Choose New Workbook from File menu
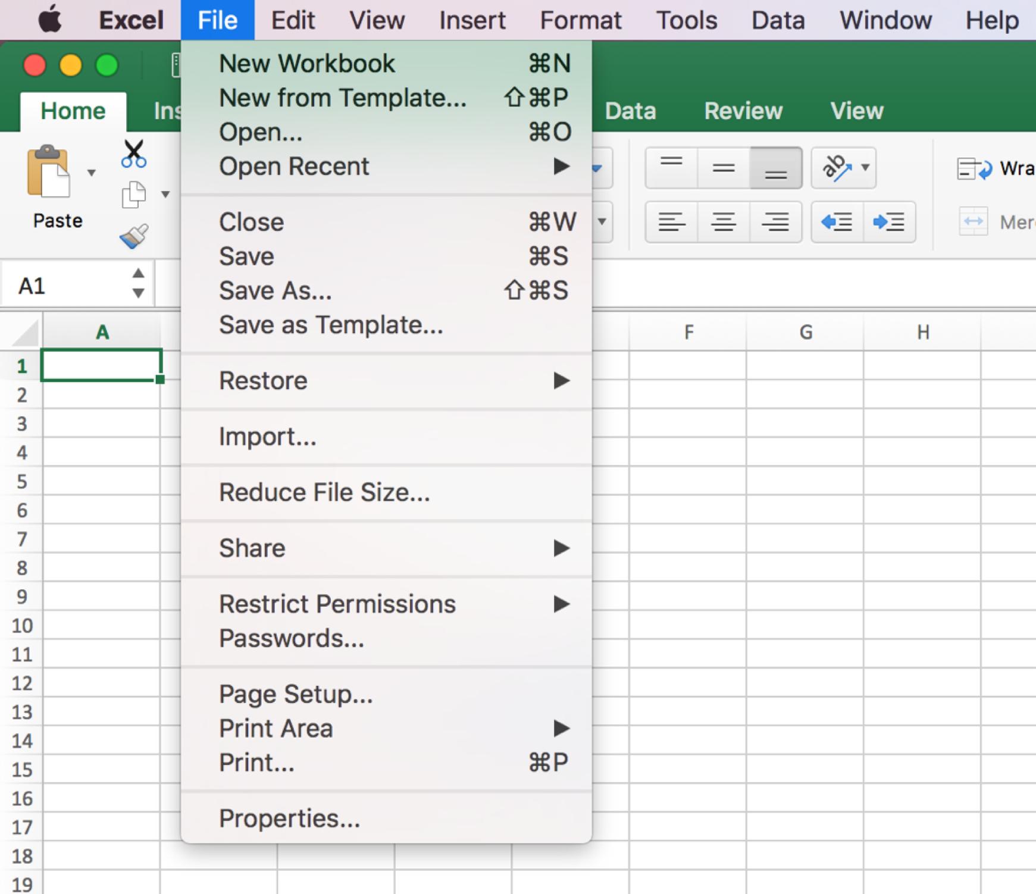The image size is (1036, 894). coord(386,63)
